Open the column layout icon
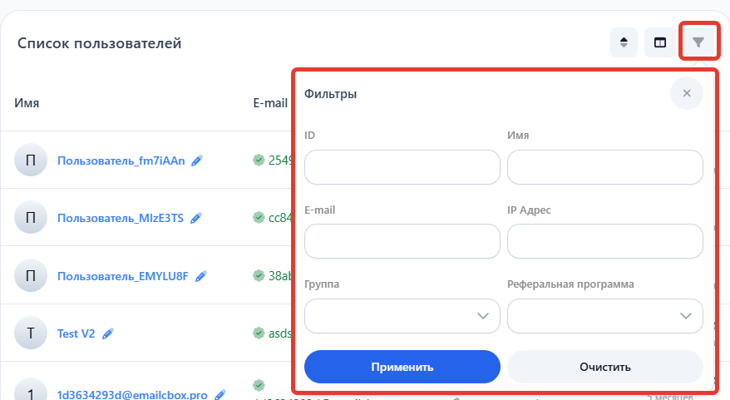Screen dimensions: 730x400 coord(659,42)
